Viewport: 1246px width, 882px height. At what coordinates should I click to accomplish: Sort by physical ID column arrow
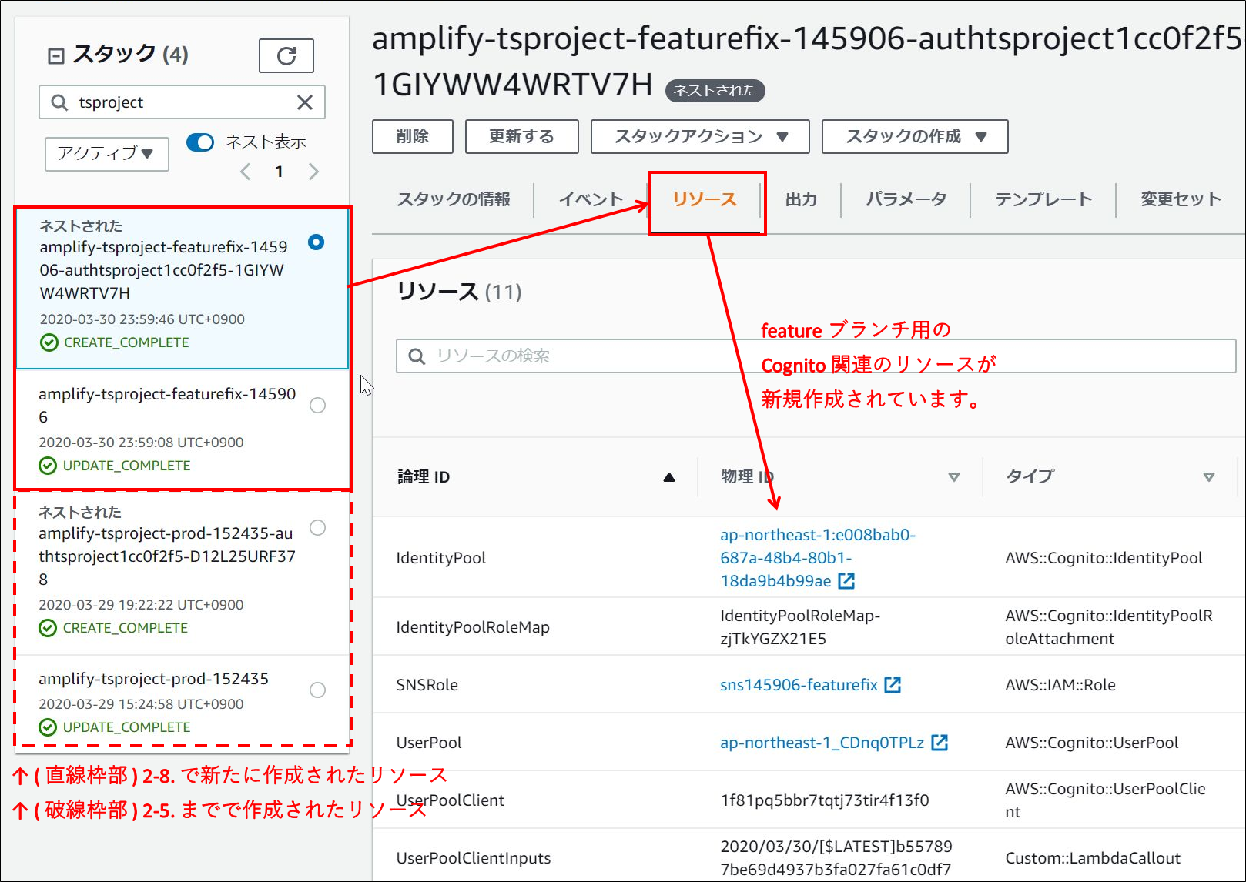tap(954, 477)
